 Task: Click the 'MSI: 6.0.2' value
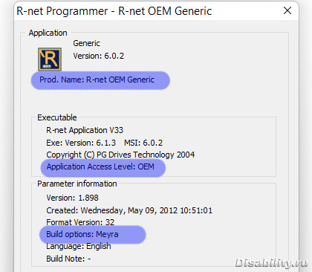pyautogui.click(x=143, y=143)
